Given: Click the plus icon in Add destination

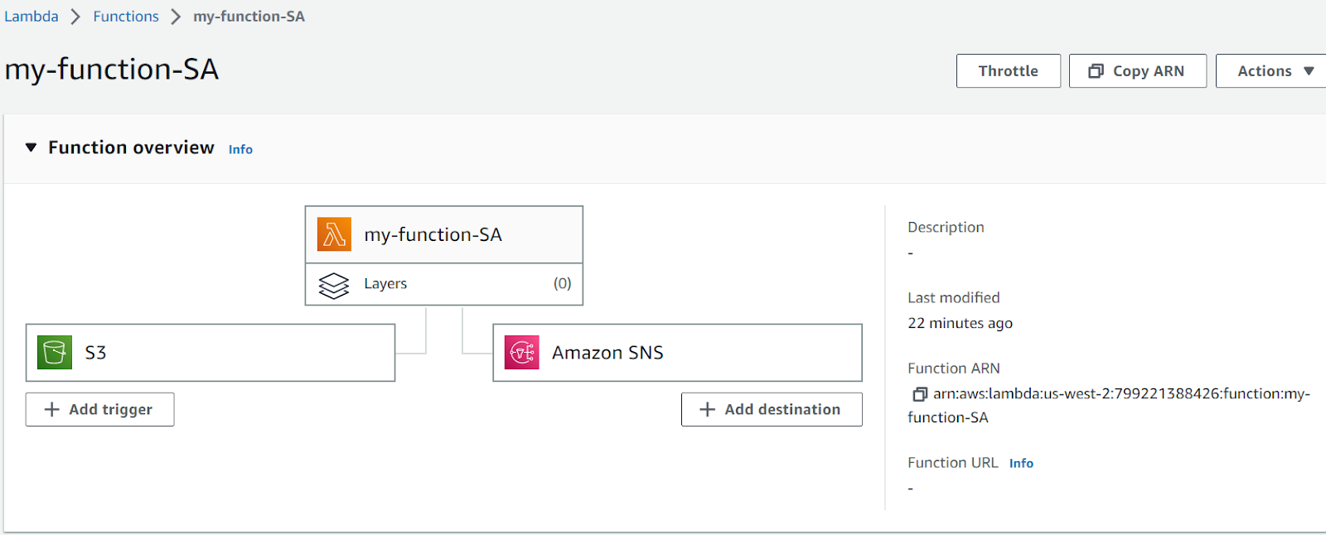Looking at the screenshot, I should (x=707, y=410).
